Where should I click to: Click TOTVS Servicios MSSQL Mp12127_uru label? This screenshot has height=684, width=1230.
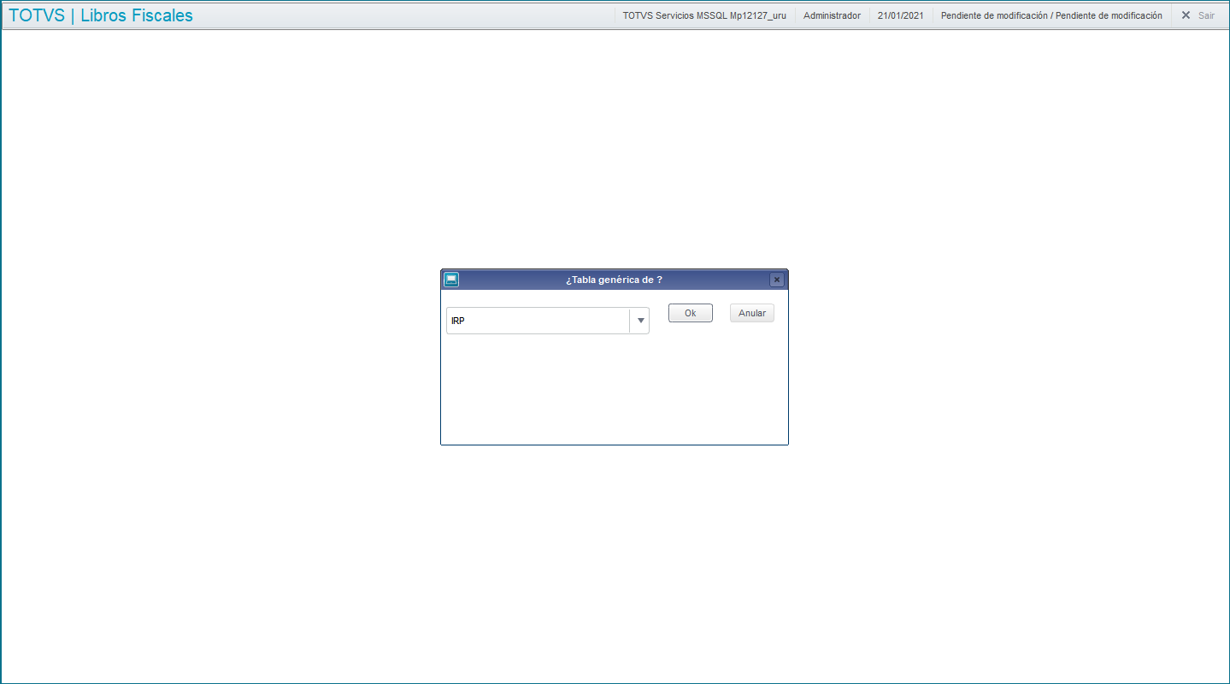tap(704, 15)
